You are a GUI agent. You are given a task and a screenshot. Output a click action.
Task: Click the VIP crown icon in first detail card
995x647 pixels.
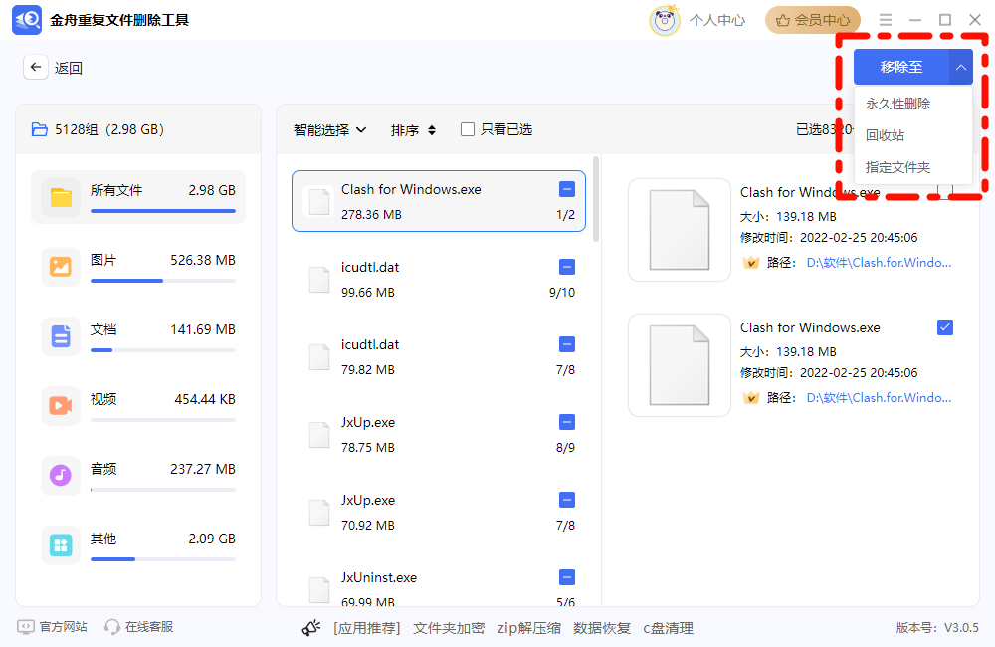750,262
